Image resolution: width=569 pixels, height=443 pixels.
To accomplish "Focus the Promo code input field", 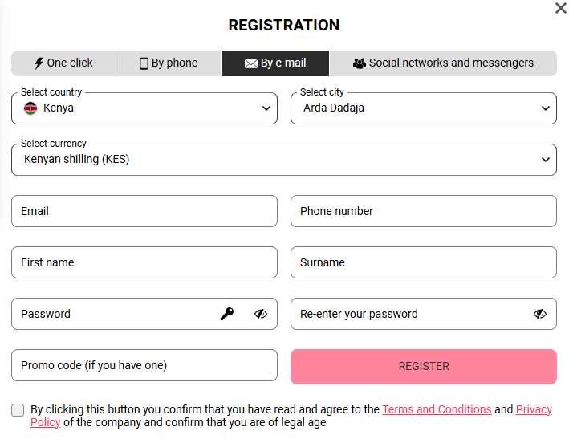I will click(144, 365).
